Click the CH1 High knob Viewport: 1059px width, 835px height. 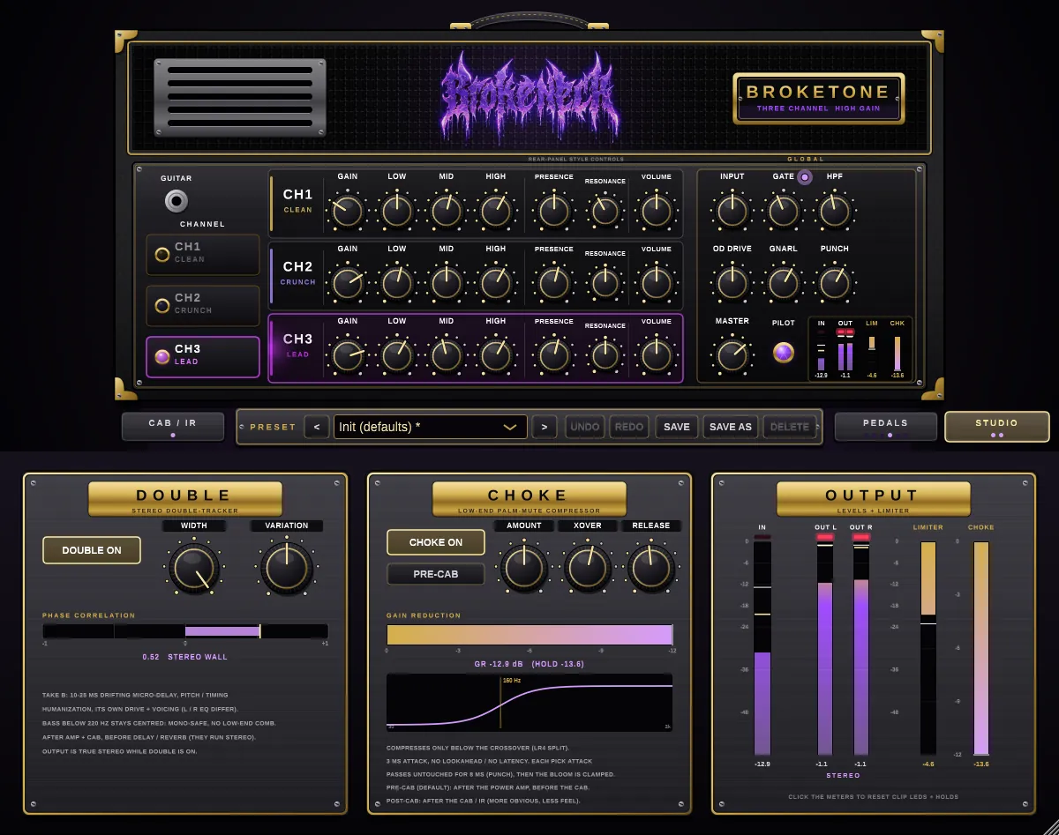coord(496,212)
